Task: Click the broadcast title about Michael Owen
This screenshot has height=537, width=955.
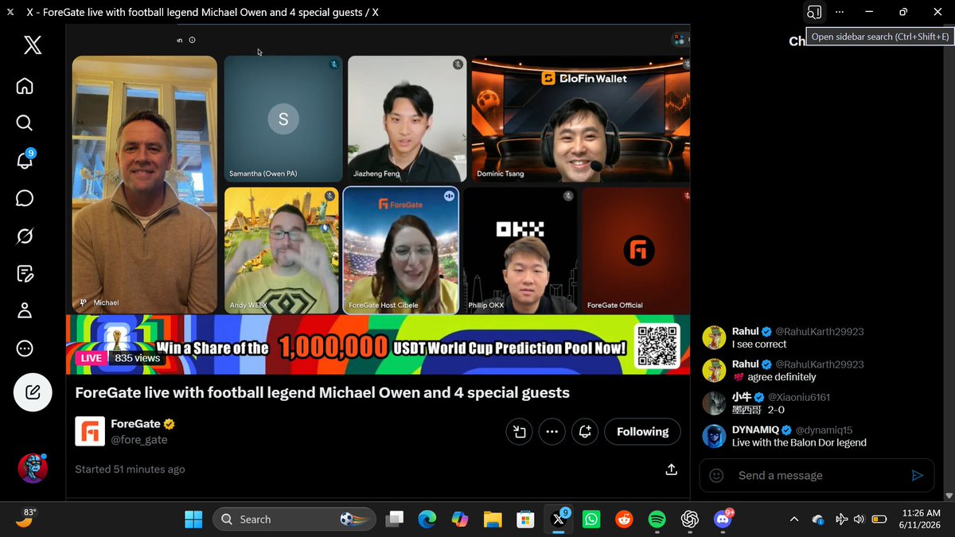Action: point(322,393)
